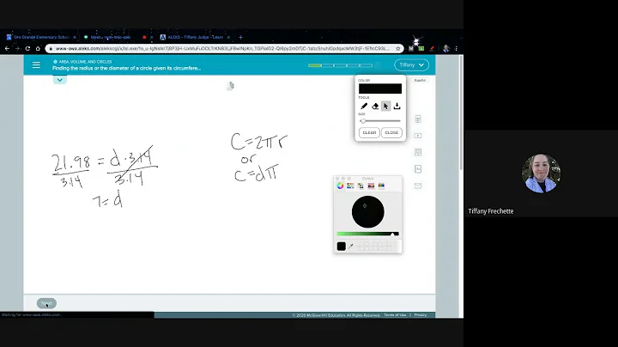This screenshot has width=618, height=347.
Task: Open the color sliders tab in Colors
Action: click(x=350, y=186)
